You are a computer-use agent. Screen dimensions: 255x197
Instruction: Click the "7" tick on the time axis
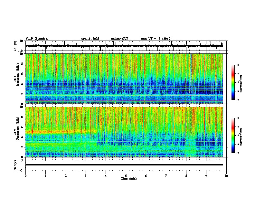166,176
